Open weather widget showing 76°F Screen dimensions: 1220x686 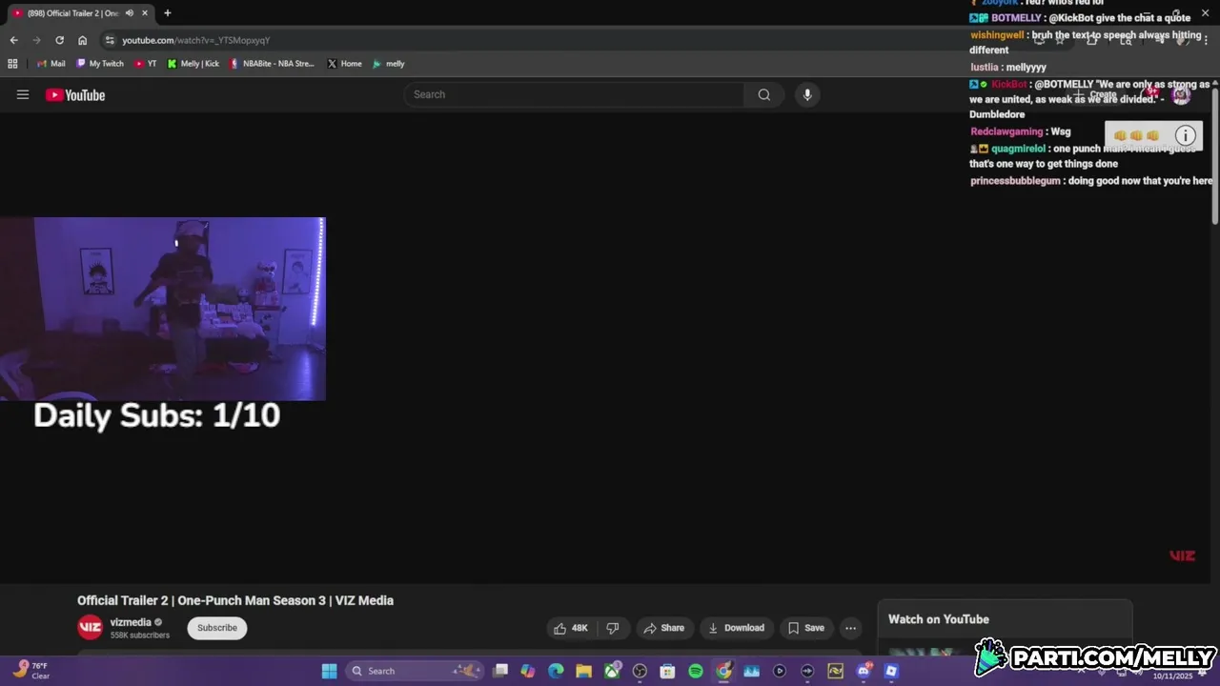(30, 671)
